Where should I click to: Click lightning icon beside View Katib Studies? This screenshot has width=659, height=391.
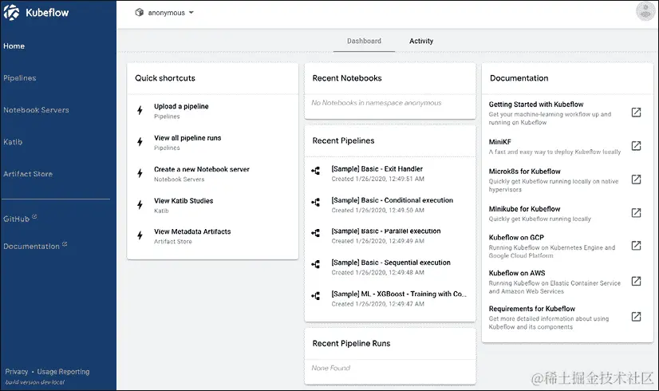click(x=140, y=205)
